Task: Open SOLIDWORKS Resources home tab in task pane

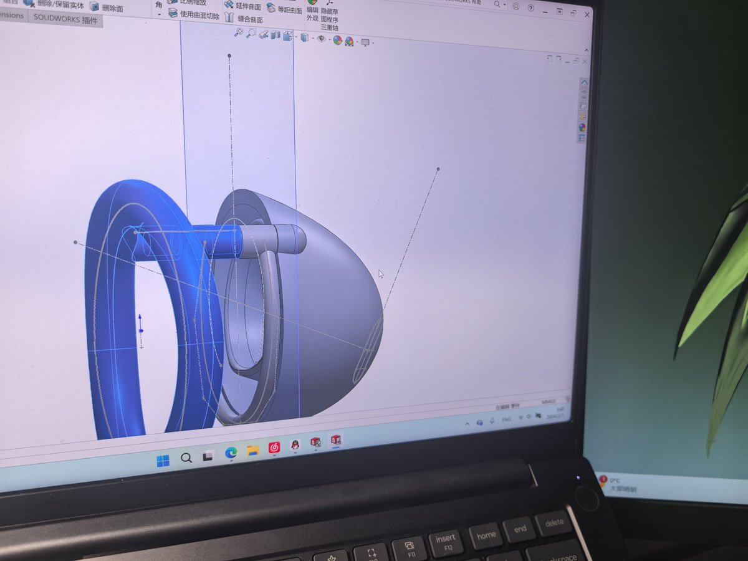Action: [x=584, y=83]
